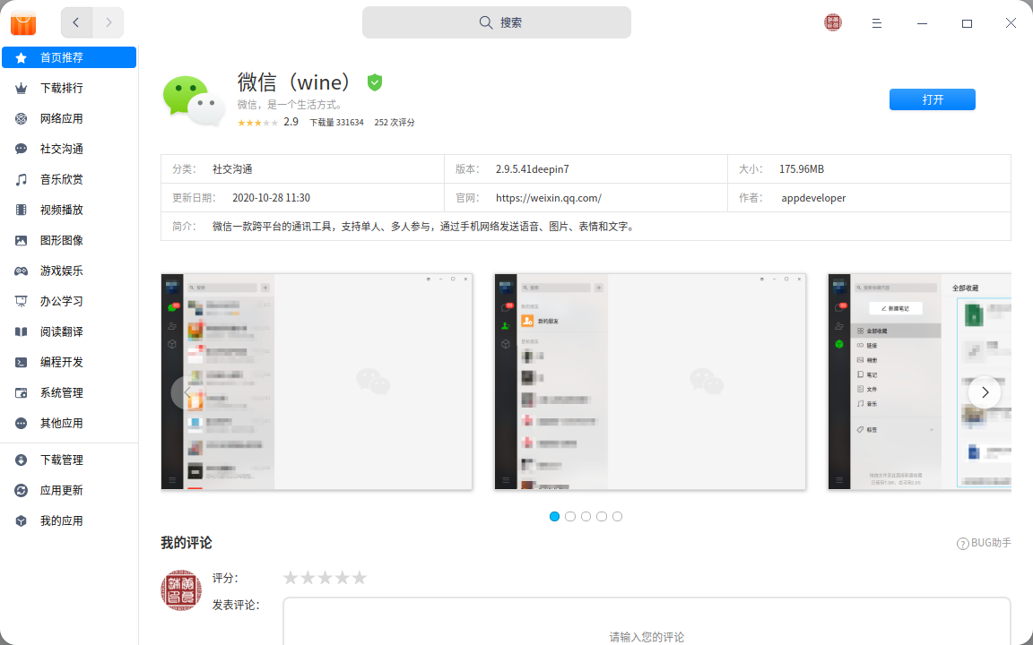
Task: Go forward with the right arrow button
Action: pyautogui.click(x=108, y=22)
